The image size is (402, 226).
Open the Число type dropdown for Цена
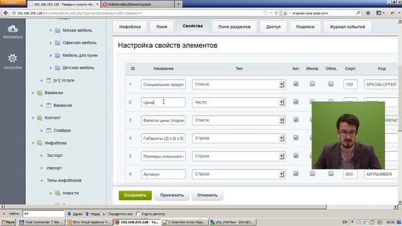[x=239, y=102]
